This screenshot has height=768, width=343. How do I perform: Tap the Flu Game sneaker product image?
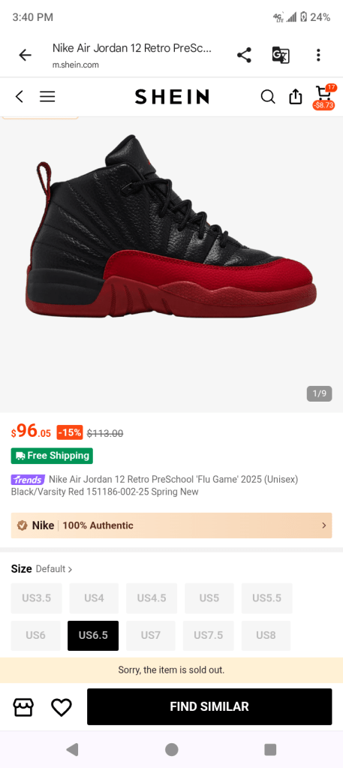tap(171, 226)
